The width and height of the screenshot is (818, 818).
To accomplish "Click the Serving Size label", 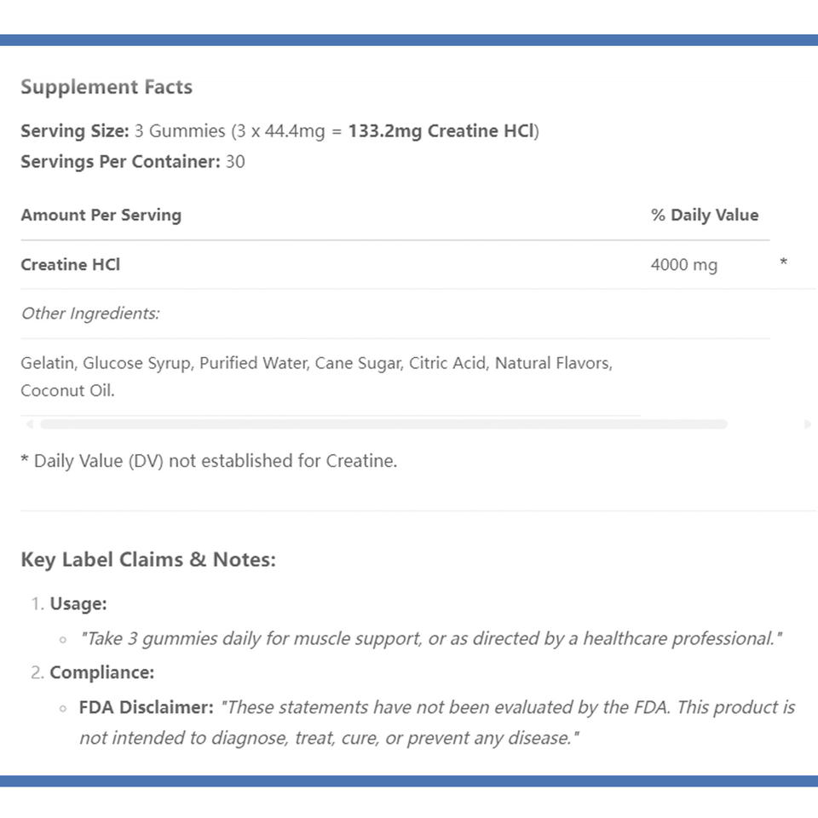I will (75, 131).
